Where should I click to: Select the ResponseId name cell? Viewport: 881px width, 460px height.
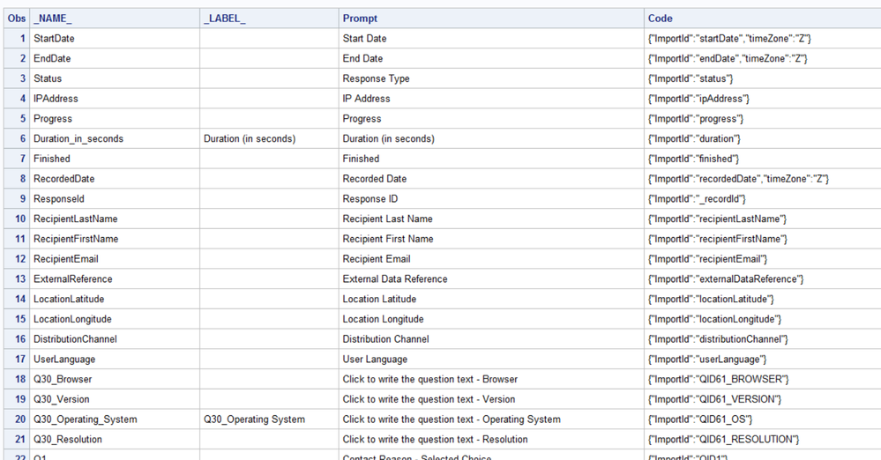[x=59, y=199]
